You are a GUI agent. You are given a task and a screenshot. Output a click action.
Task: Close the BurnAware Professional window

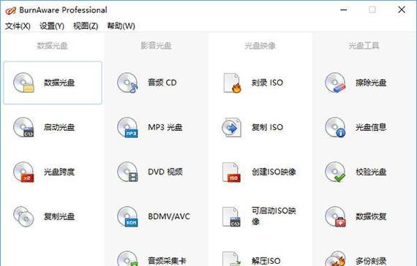(x=402, y=10)
